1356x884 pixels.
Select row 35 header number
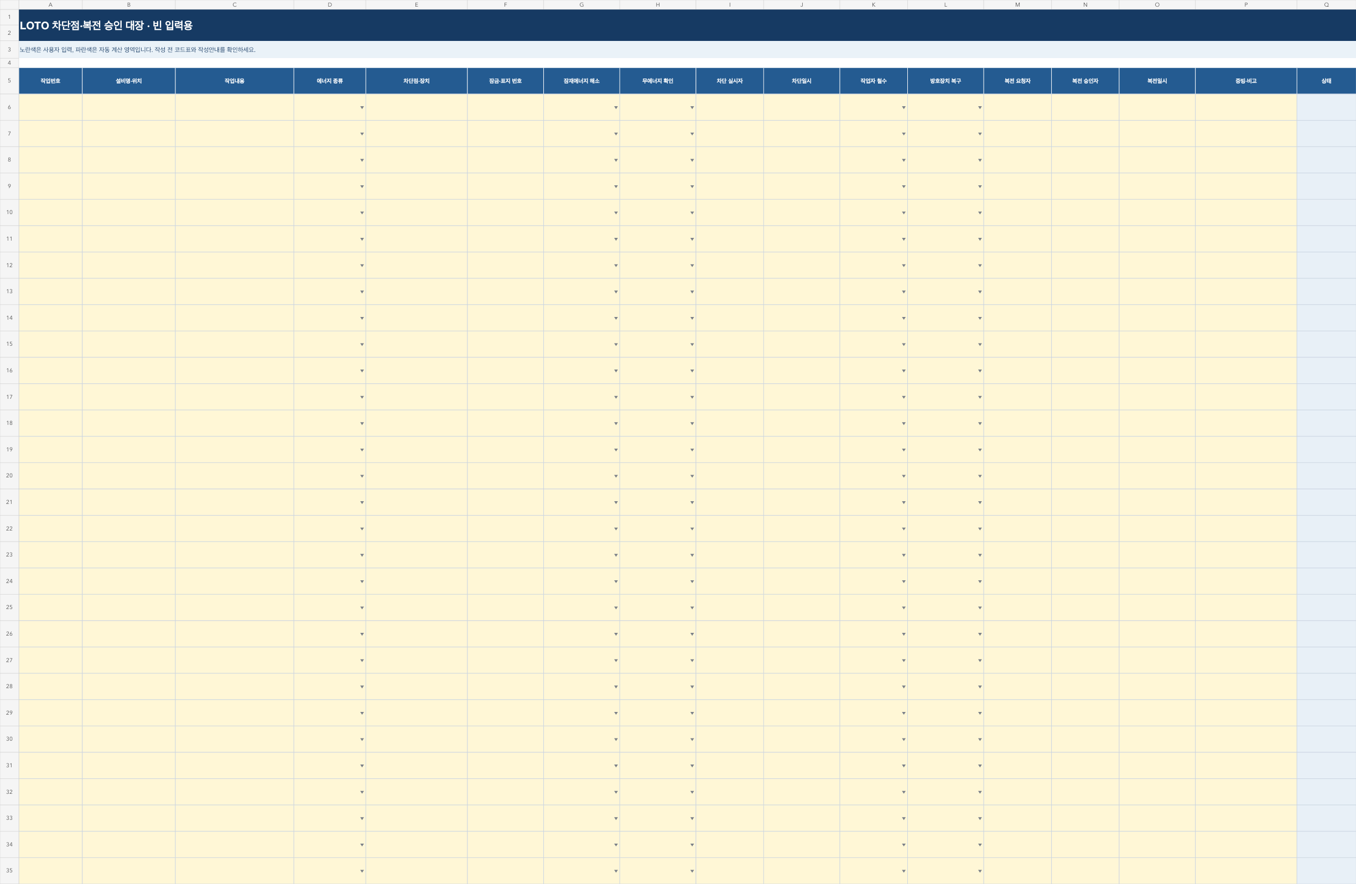tap(9, 870)
